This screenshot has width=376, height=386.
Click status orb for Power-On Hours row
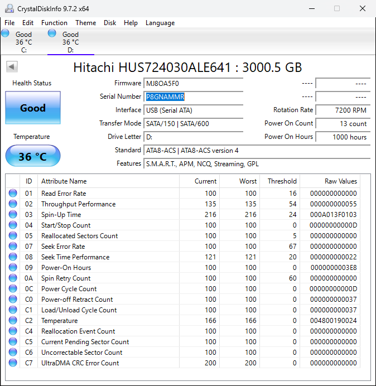click(x=13, y=267)
